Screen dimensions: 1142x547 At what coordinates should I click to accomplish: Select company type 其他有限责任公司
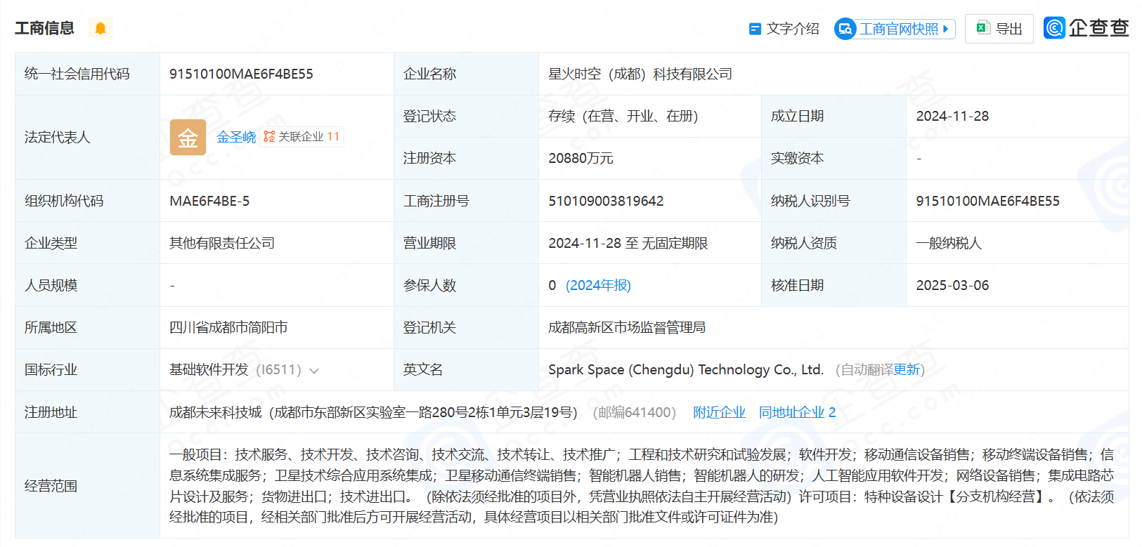point(222,243)
